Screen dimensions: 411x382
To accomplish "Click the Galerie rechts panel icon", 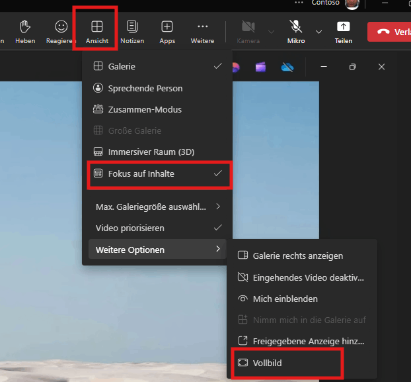I will 243,255.
